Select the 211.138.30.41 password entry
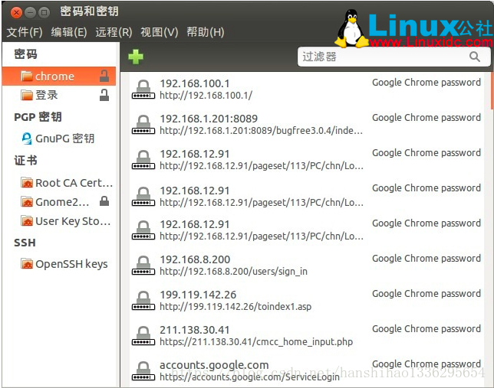The width and height of the screenshot is (494, 388). click(x=306, y=336)
